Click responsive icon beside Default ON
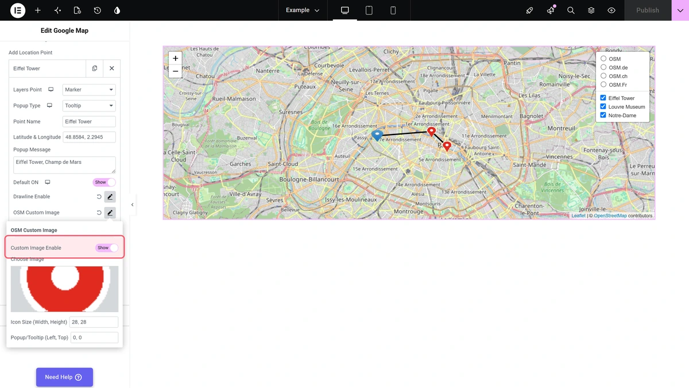Image resolution: width=689 pixels, height=388 pixels. 48,182
